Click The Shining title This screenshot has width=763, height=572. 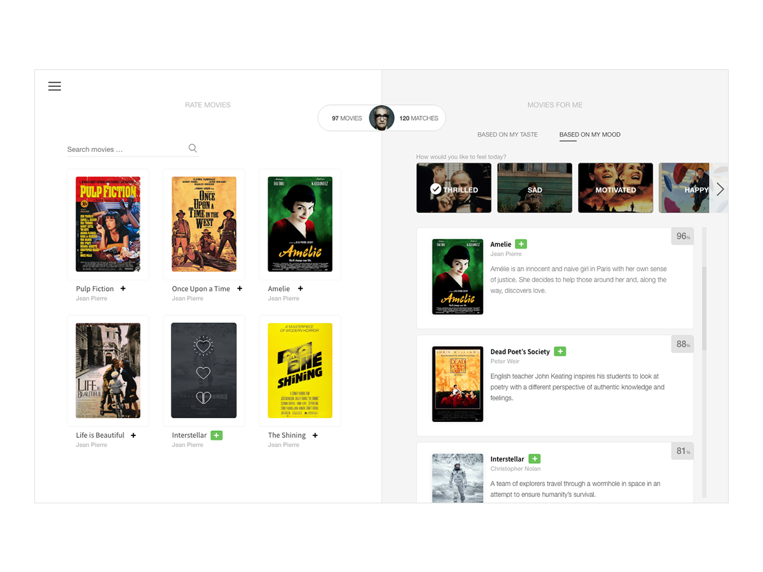coord(287,435)
